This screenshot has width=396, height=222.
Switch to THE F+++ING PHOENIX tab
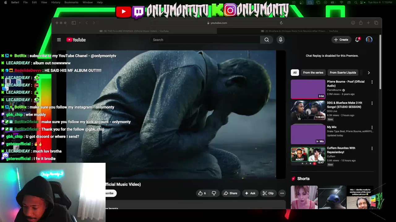(x=134, y=31)
